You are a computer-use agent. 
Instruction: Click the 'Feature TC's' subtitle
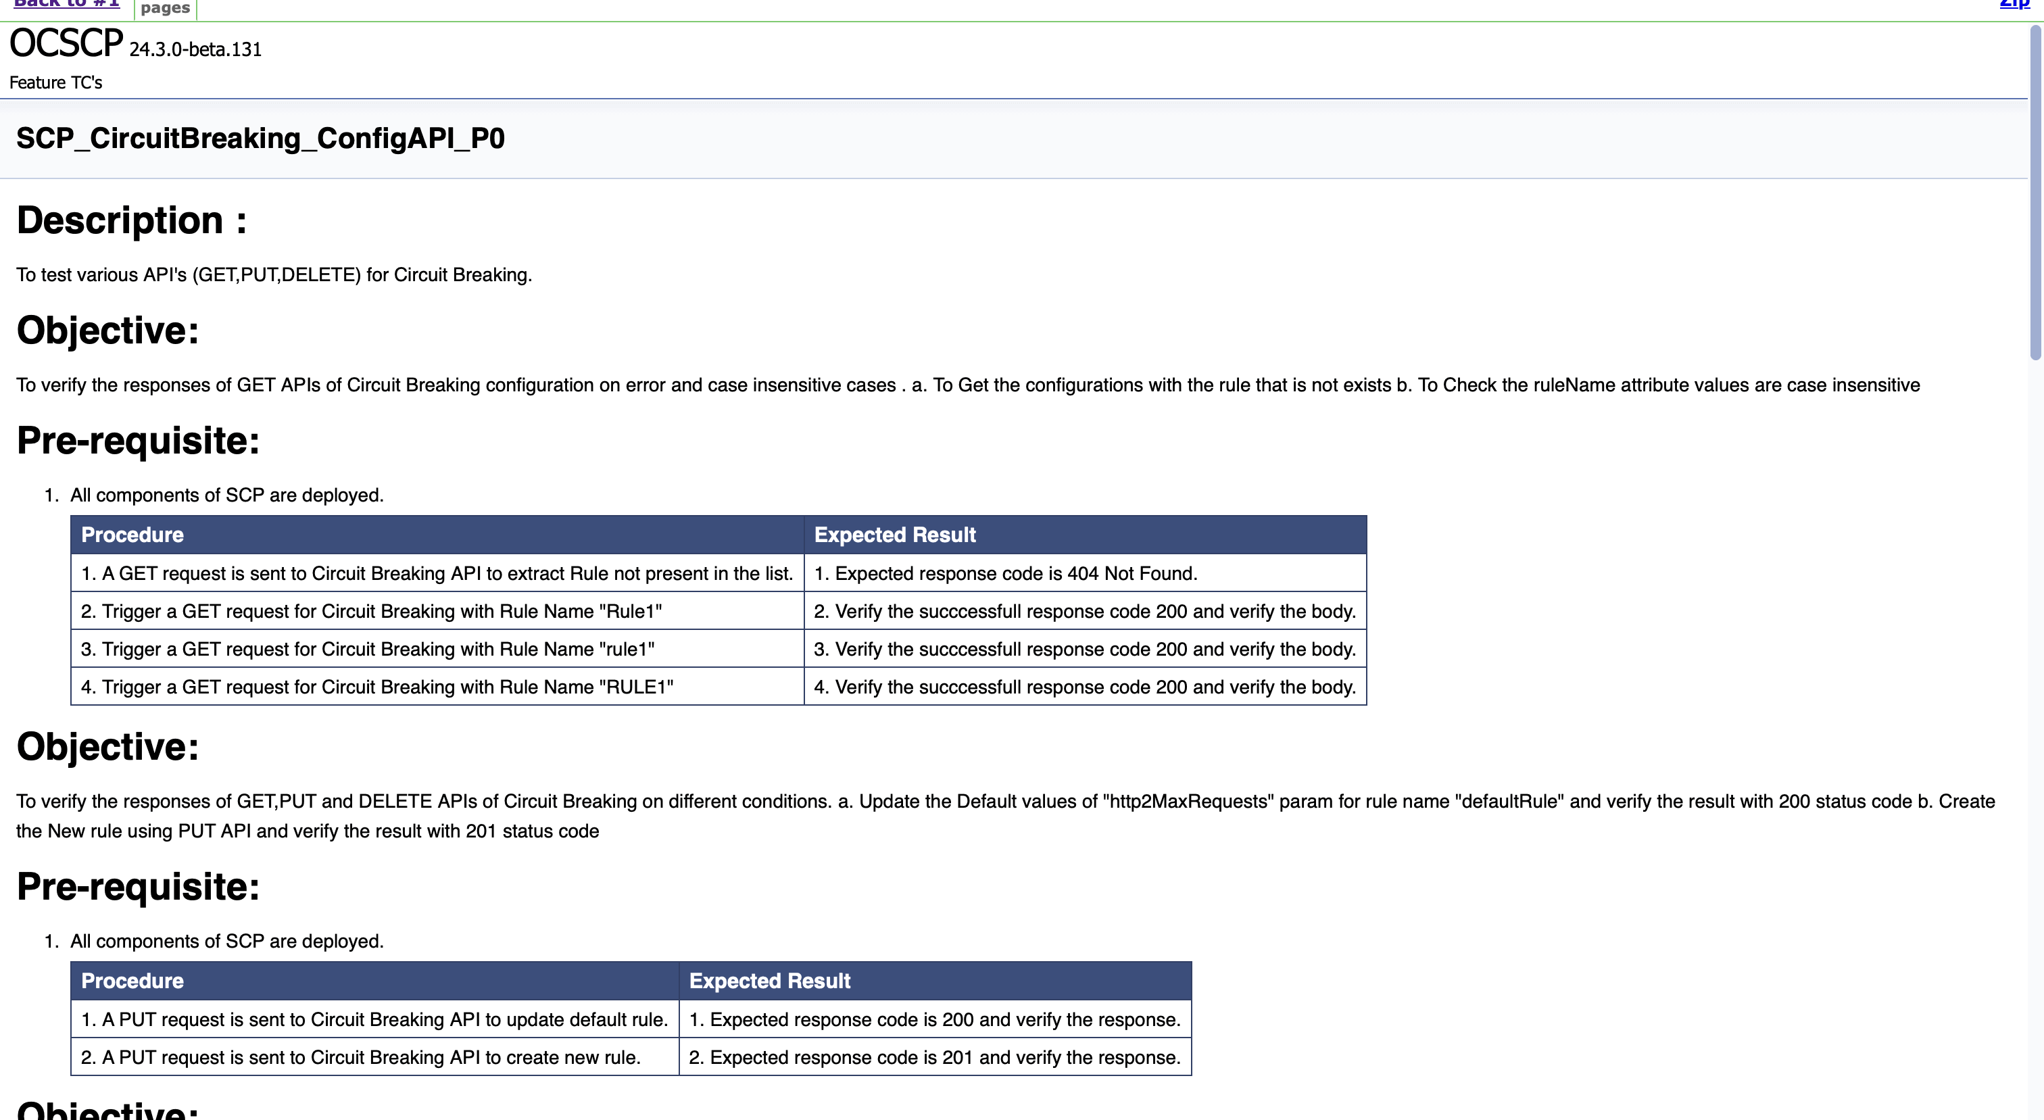(x=55, y=82)
